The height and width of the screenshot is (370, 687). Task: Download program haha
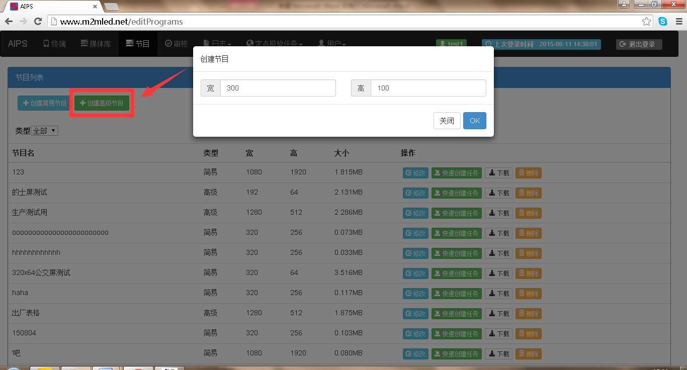click(498, 294)
